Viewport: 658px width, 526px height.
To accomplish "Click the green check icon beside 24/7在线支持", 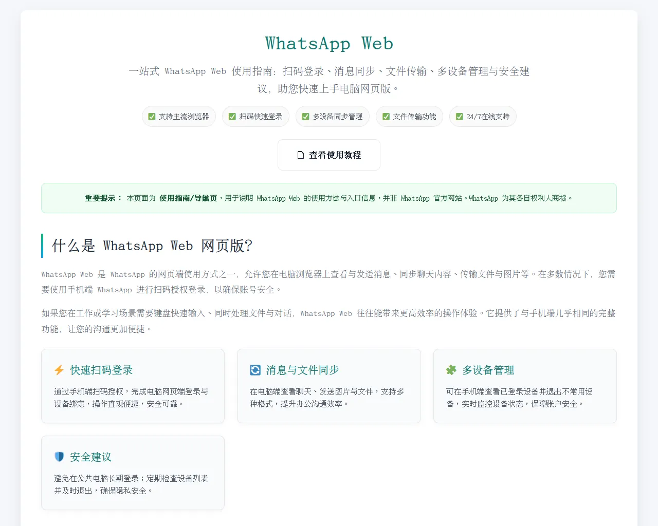I will pyautogui.click(x=460, y=117).
